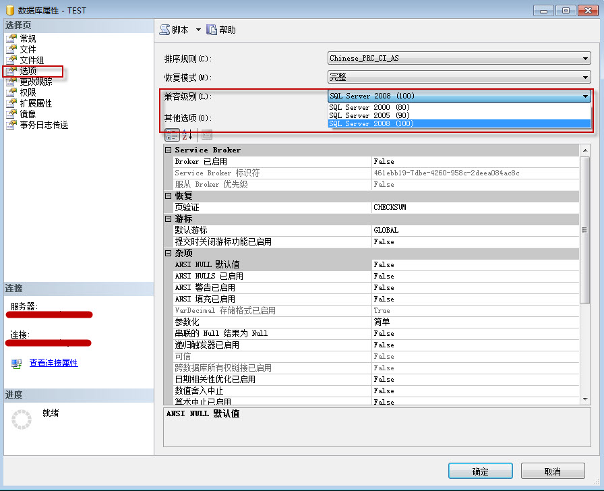Select the 递归触发器已启用 row
Image resolution: width=604 pixels, height=491 pixels.
coord(375,345)
